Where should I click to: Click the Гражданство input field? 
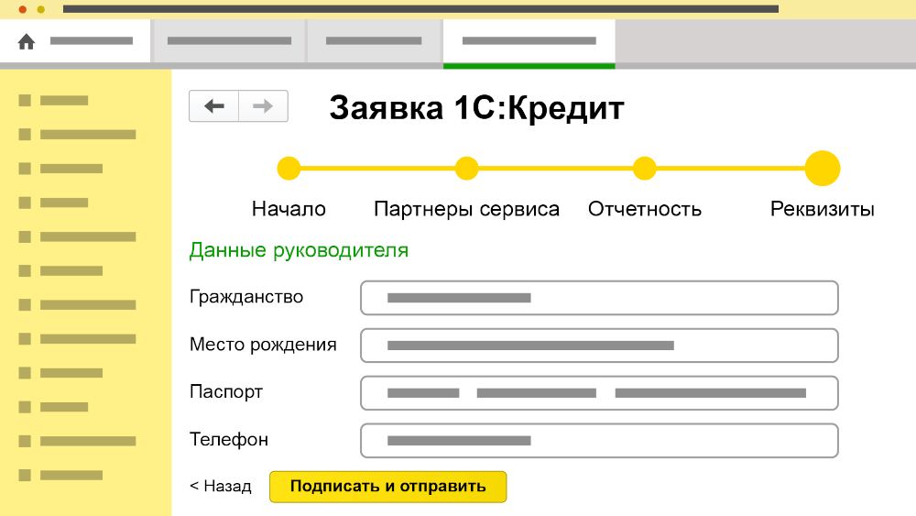(599, 298)
